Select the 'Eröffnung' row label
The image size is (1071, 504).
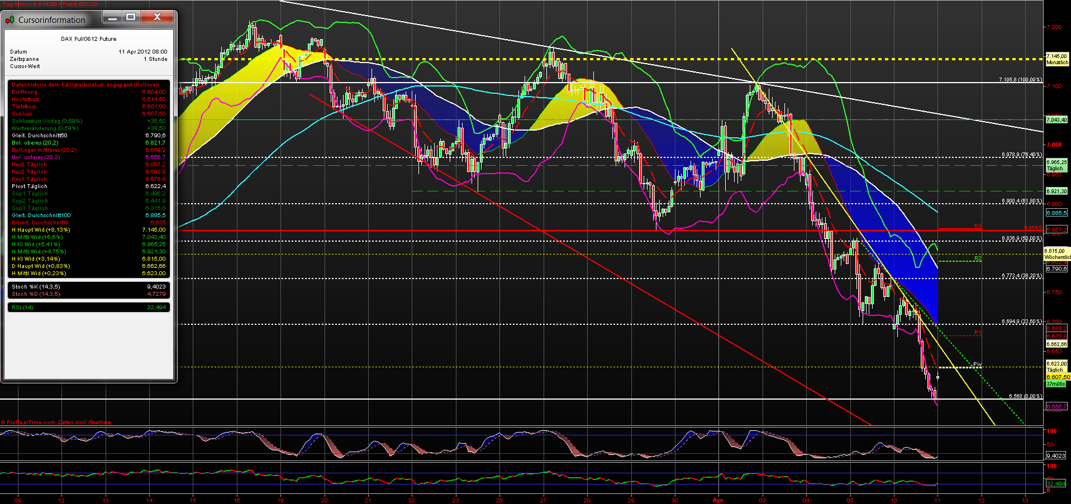click(25, 92)
